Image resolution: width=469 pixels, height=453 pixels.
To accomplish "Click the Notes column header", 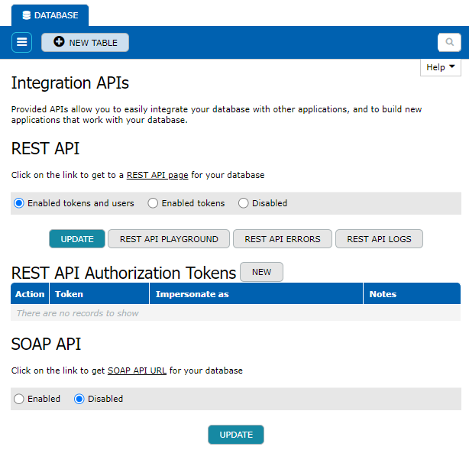I will tap(412, 294).
